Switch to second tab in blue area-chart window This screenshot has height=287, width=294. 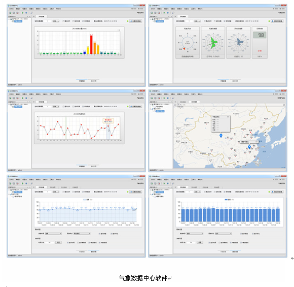pyautogui.click(x=53, y=187)
